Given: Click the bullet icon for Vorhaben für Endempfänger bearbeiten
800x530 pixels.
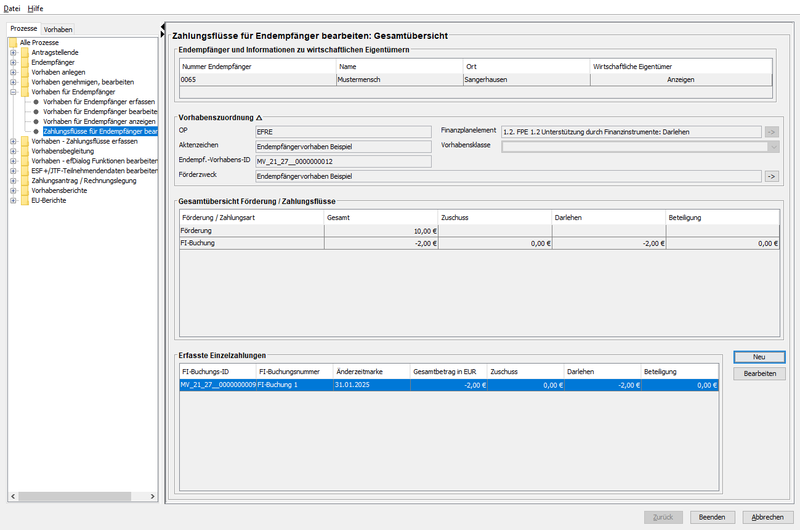Looking at the screenshot, I should 36,112.
